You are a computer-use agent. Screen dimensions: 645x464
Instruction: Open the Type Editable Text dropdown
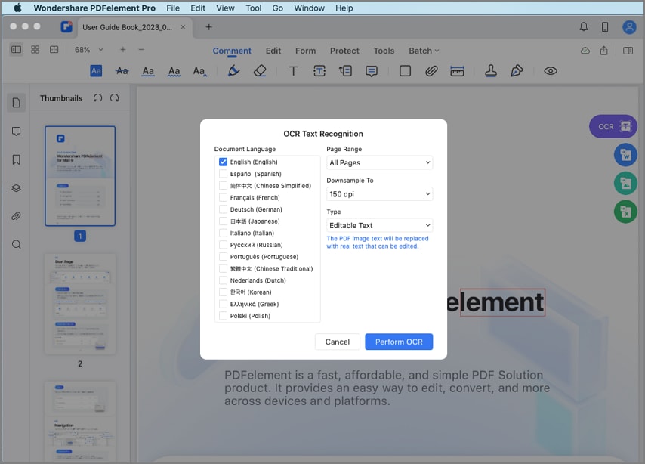pyautogui.click(x=379, y=225)
